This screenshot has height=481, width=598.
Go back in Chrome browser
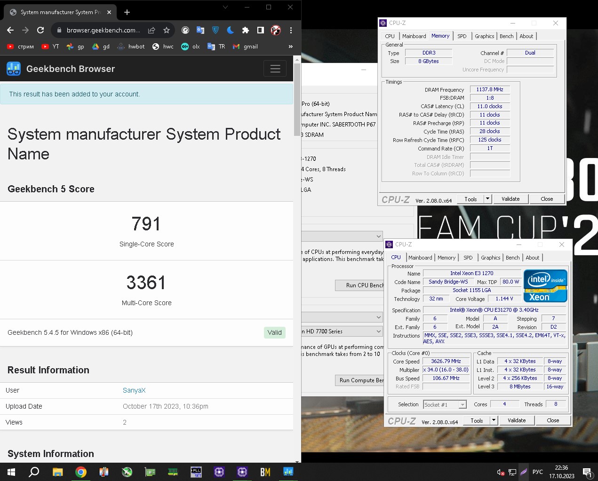coord(10,30)
